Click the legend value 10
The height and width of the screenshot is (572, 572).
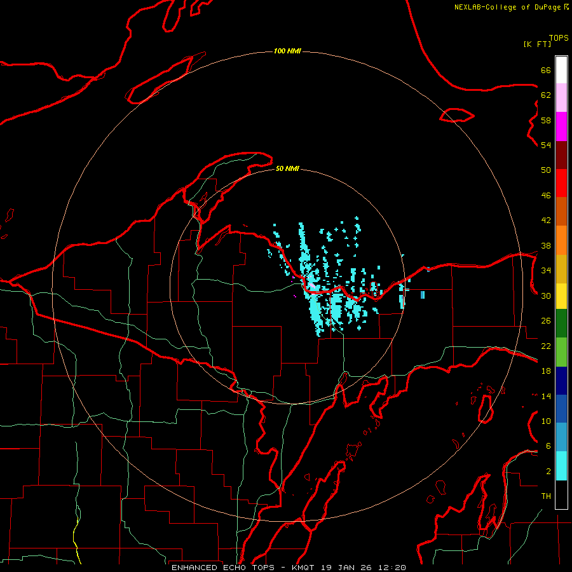[x=546, y=421]
